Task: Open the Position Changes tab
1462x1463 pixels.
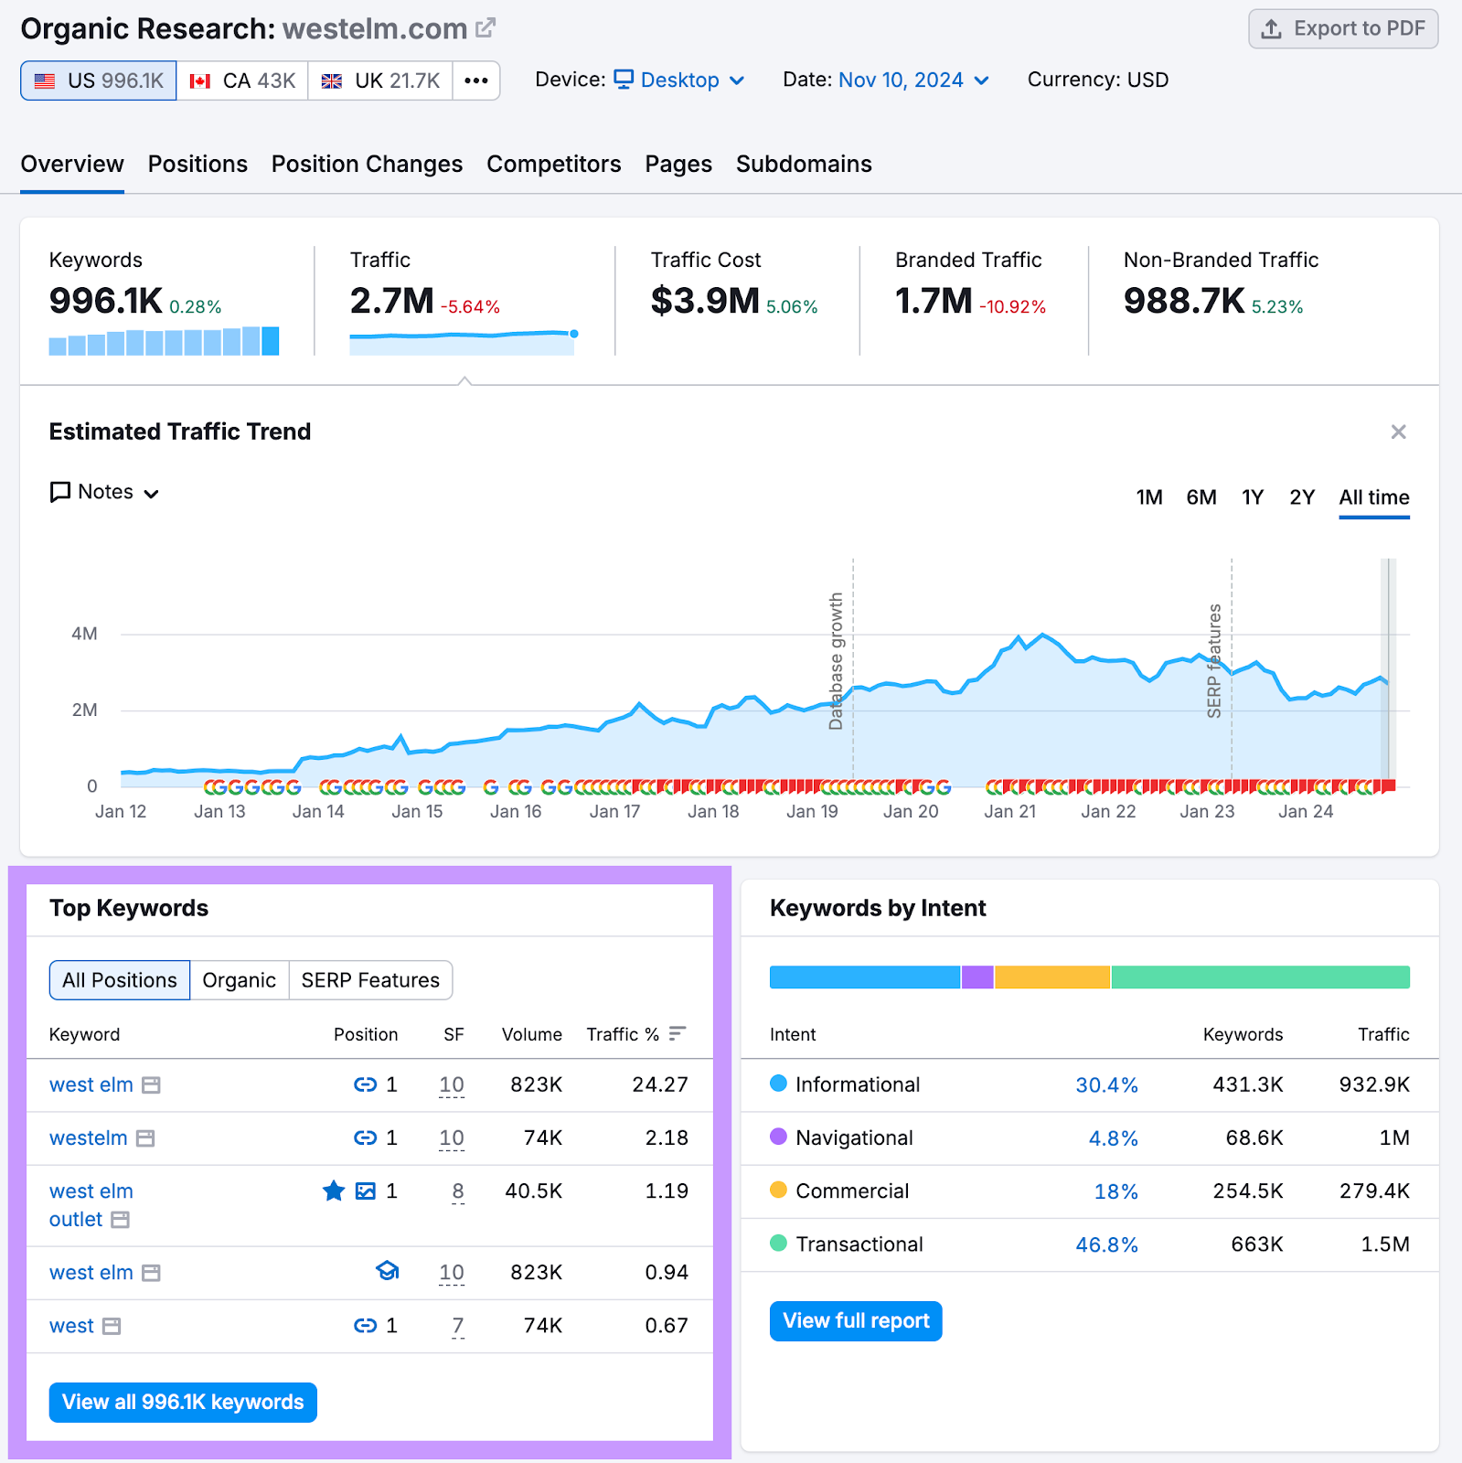Action: 367,164
